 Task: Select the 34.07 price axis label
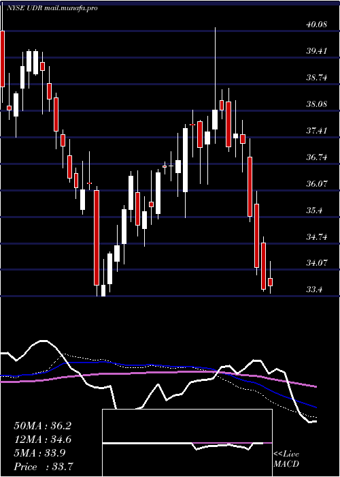click(317, 263)
